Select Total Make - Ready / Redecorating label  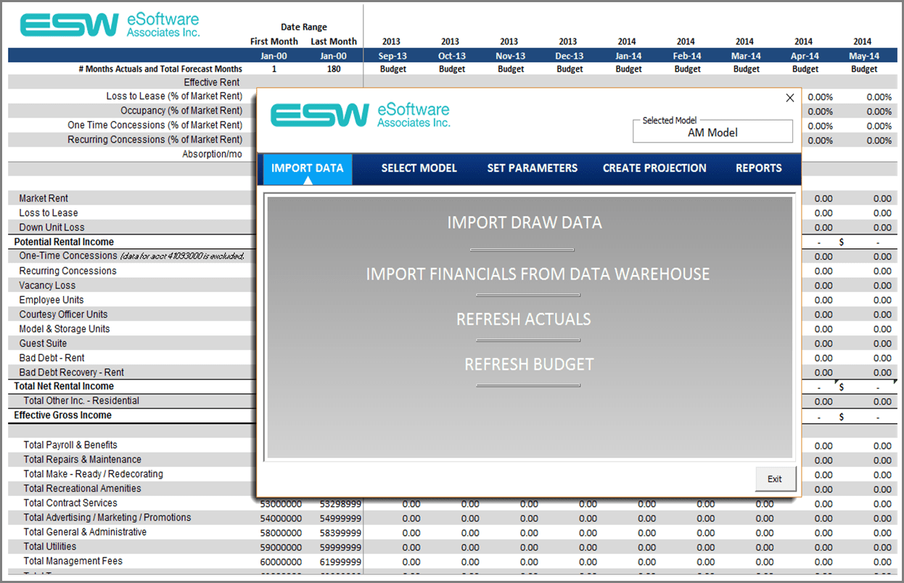pos(93,474)
